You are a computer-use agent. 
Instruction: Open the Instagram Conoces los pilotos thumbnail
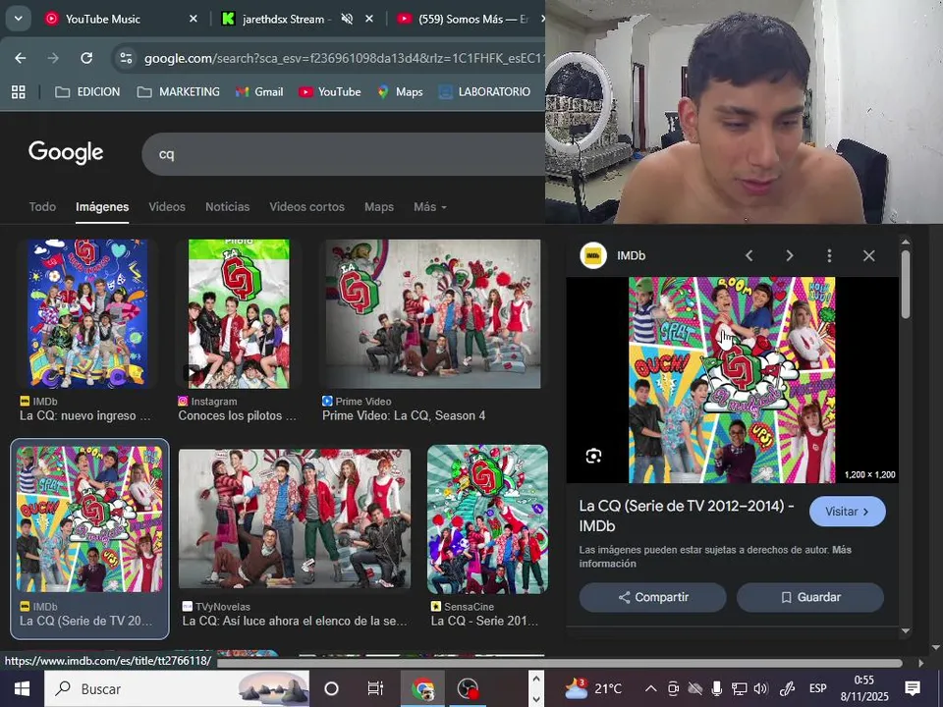239,313
